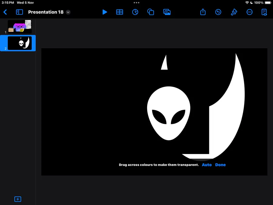Go back to the presentation manager
The width and height of the screenshot is (273, 205).
(5, 12)
